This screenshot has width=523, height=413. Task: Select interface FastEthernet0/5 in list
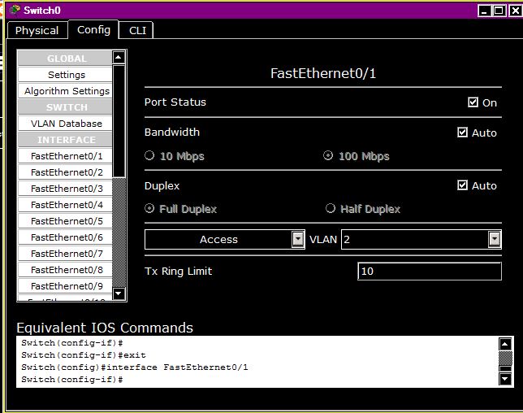point(65,221)
